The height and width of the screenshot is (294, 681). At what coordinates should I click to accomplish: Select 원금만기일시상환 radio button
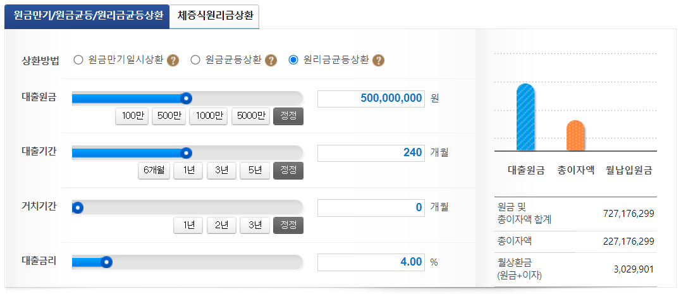pyautogui.click(x=78, y=60)
